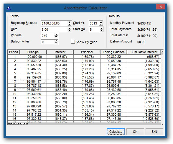Select the interest cell (650.11)

tap(60, 114)
